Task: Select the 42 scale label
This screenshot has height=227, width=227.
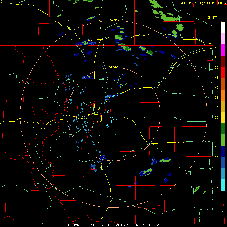Action: click(217, 88)
